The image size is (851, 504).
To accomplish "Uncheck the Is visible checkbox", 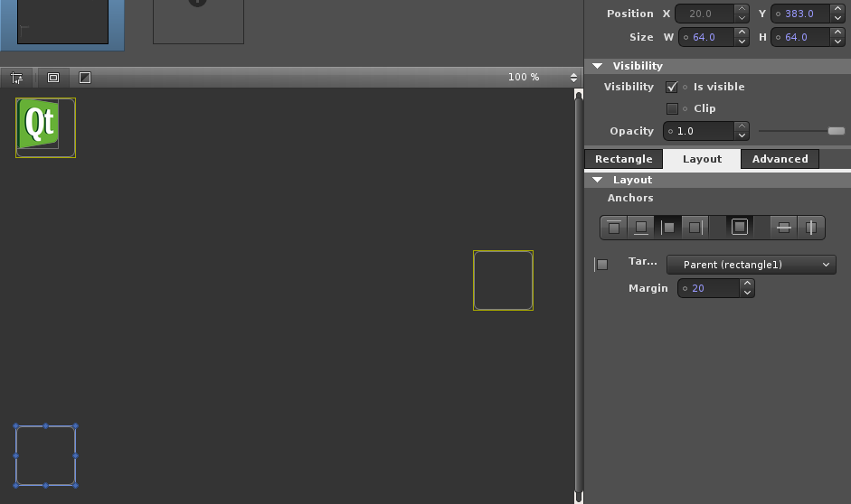I will (672, 88).
